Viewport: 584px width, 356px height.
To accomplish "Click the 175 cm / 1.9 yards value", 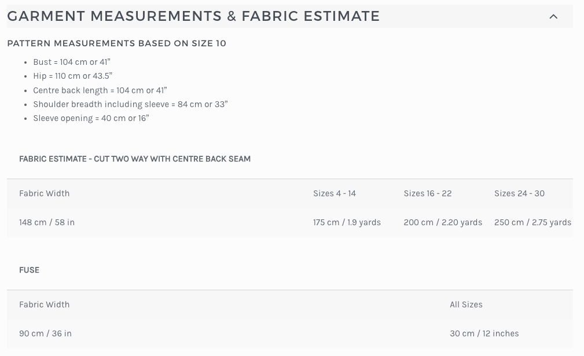I will 347,222.
